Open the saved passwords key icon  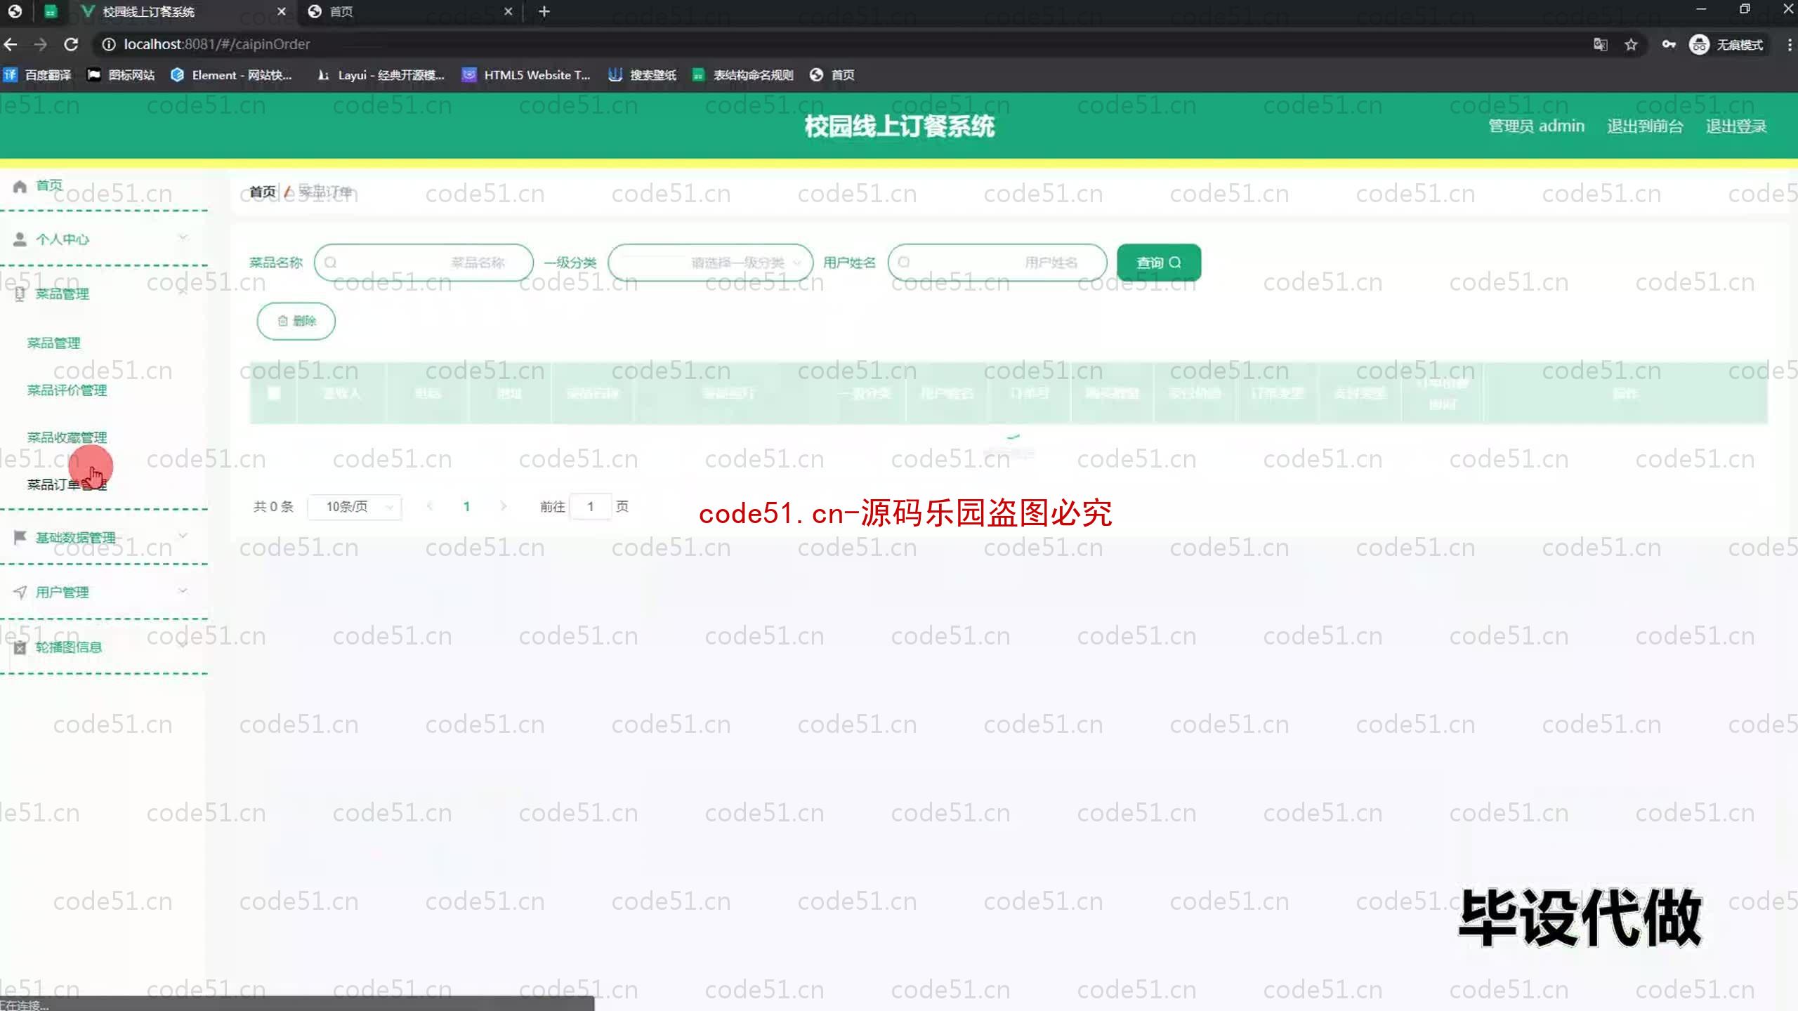coord(1669,44)
